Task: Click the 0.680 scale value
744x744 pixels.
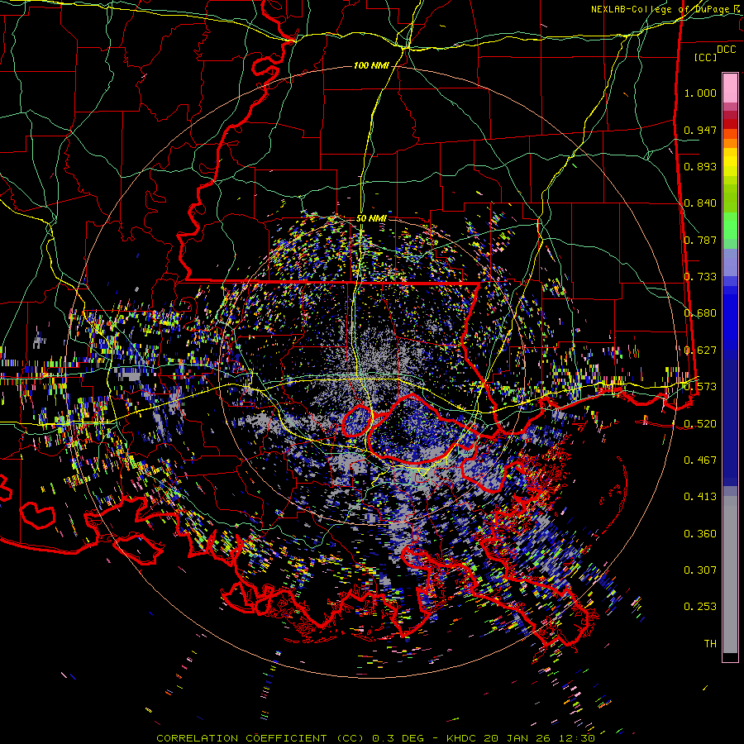Action: pos(700,313)
